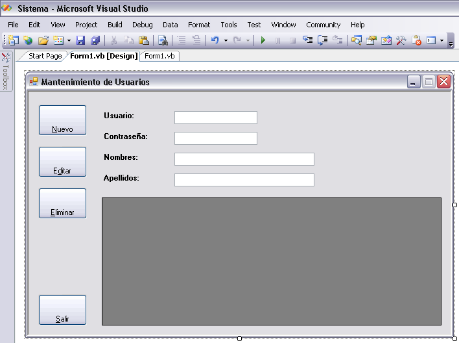This screenshot has height=343, width=459.
Task: Click the Open File folder icon
Action: coord(43,40)
